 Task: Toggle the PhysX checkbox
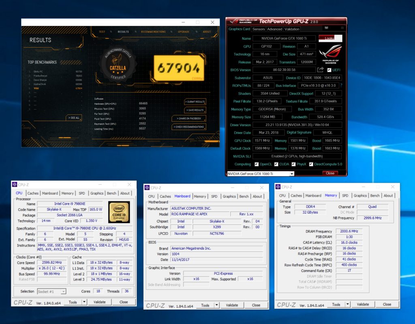[293, 164]
